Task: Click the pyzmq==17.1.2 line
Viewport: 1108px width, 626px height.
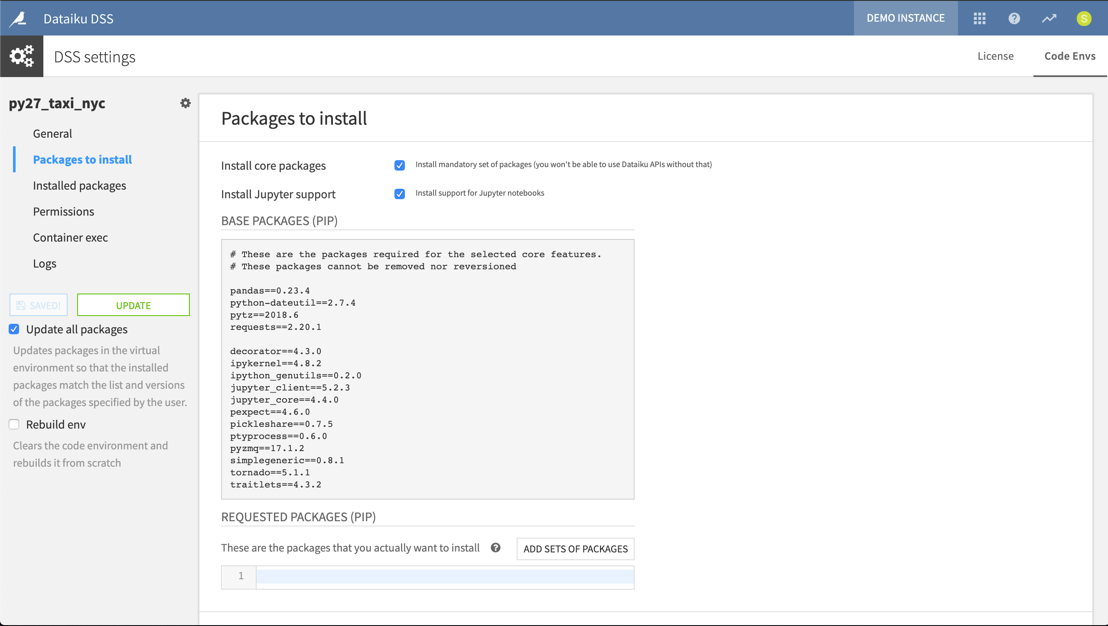Action: (267, 448)
